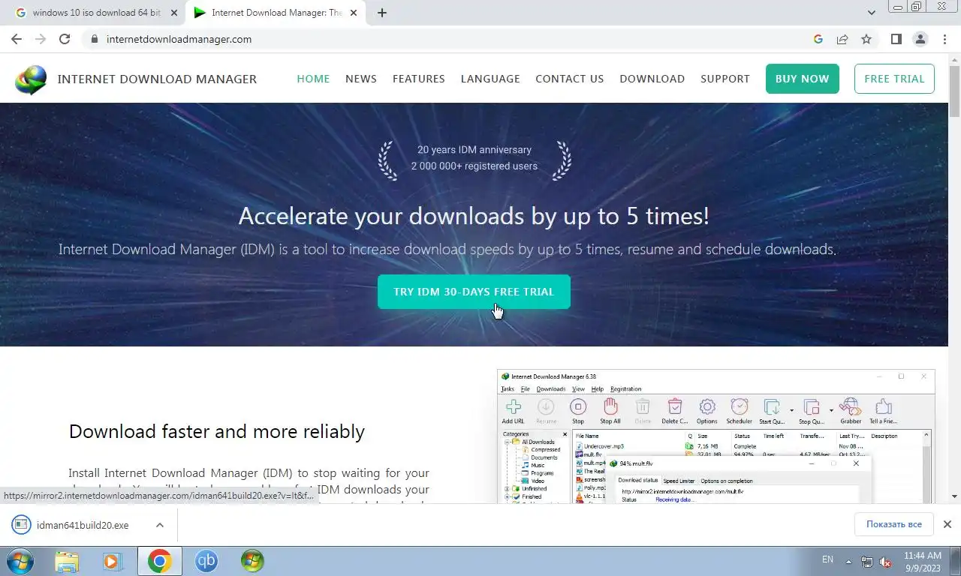Open the taskbar clock and date
The height and width of the screenshot is (576, 961).
coord(922,562)
